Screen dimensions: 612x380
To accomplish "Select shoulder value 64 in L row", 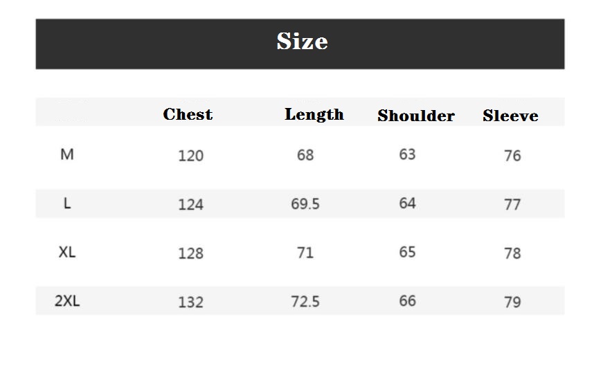I will coord(407,203).
